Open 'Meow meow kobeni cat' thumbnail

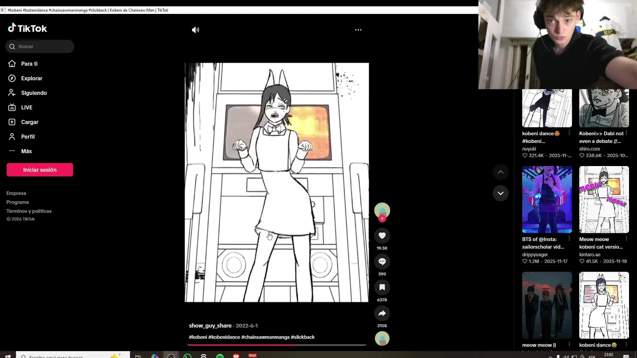(x=604, y=199)
